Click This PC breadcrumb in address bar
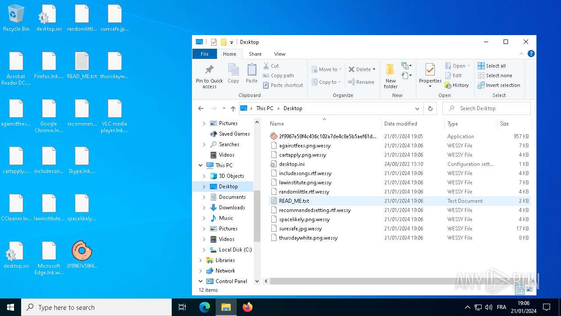 click(265, 108)
